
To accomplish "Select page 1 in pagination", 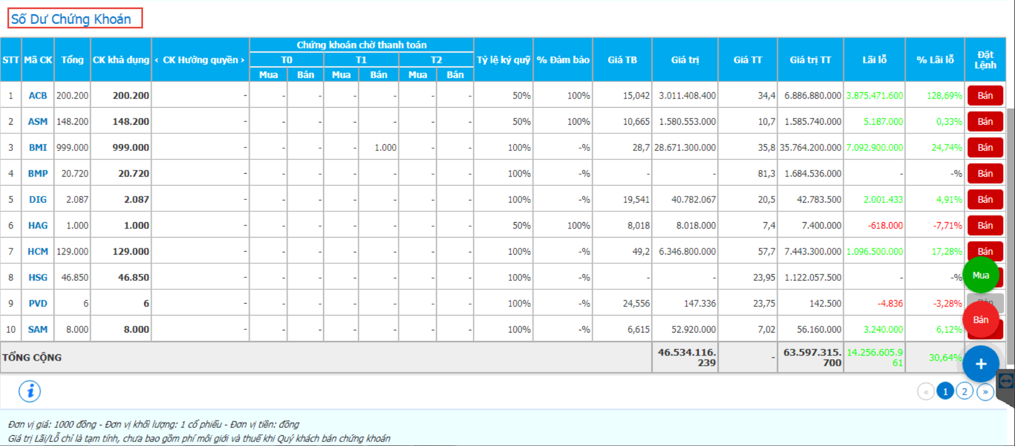I will [x=945, y=392].
